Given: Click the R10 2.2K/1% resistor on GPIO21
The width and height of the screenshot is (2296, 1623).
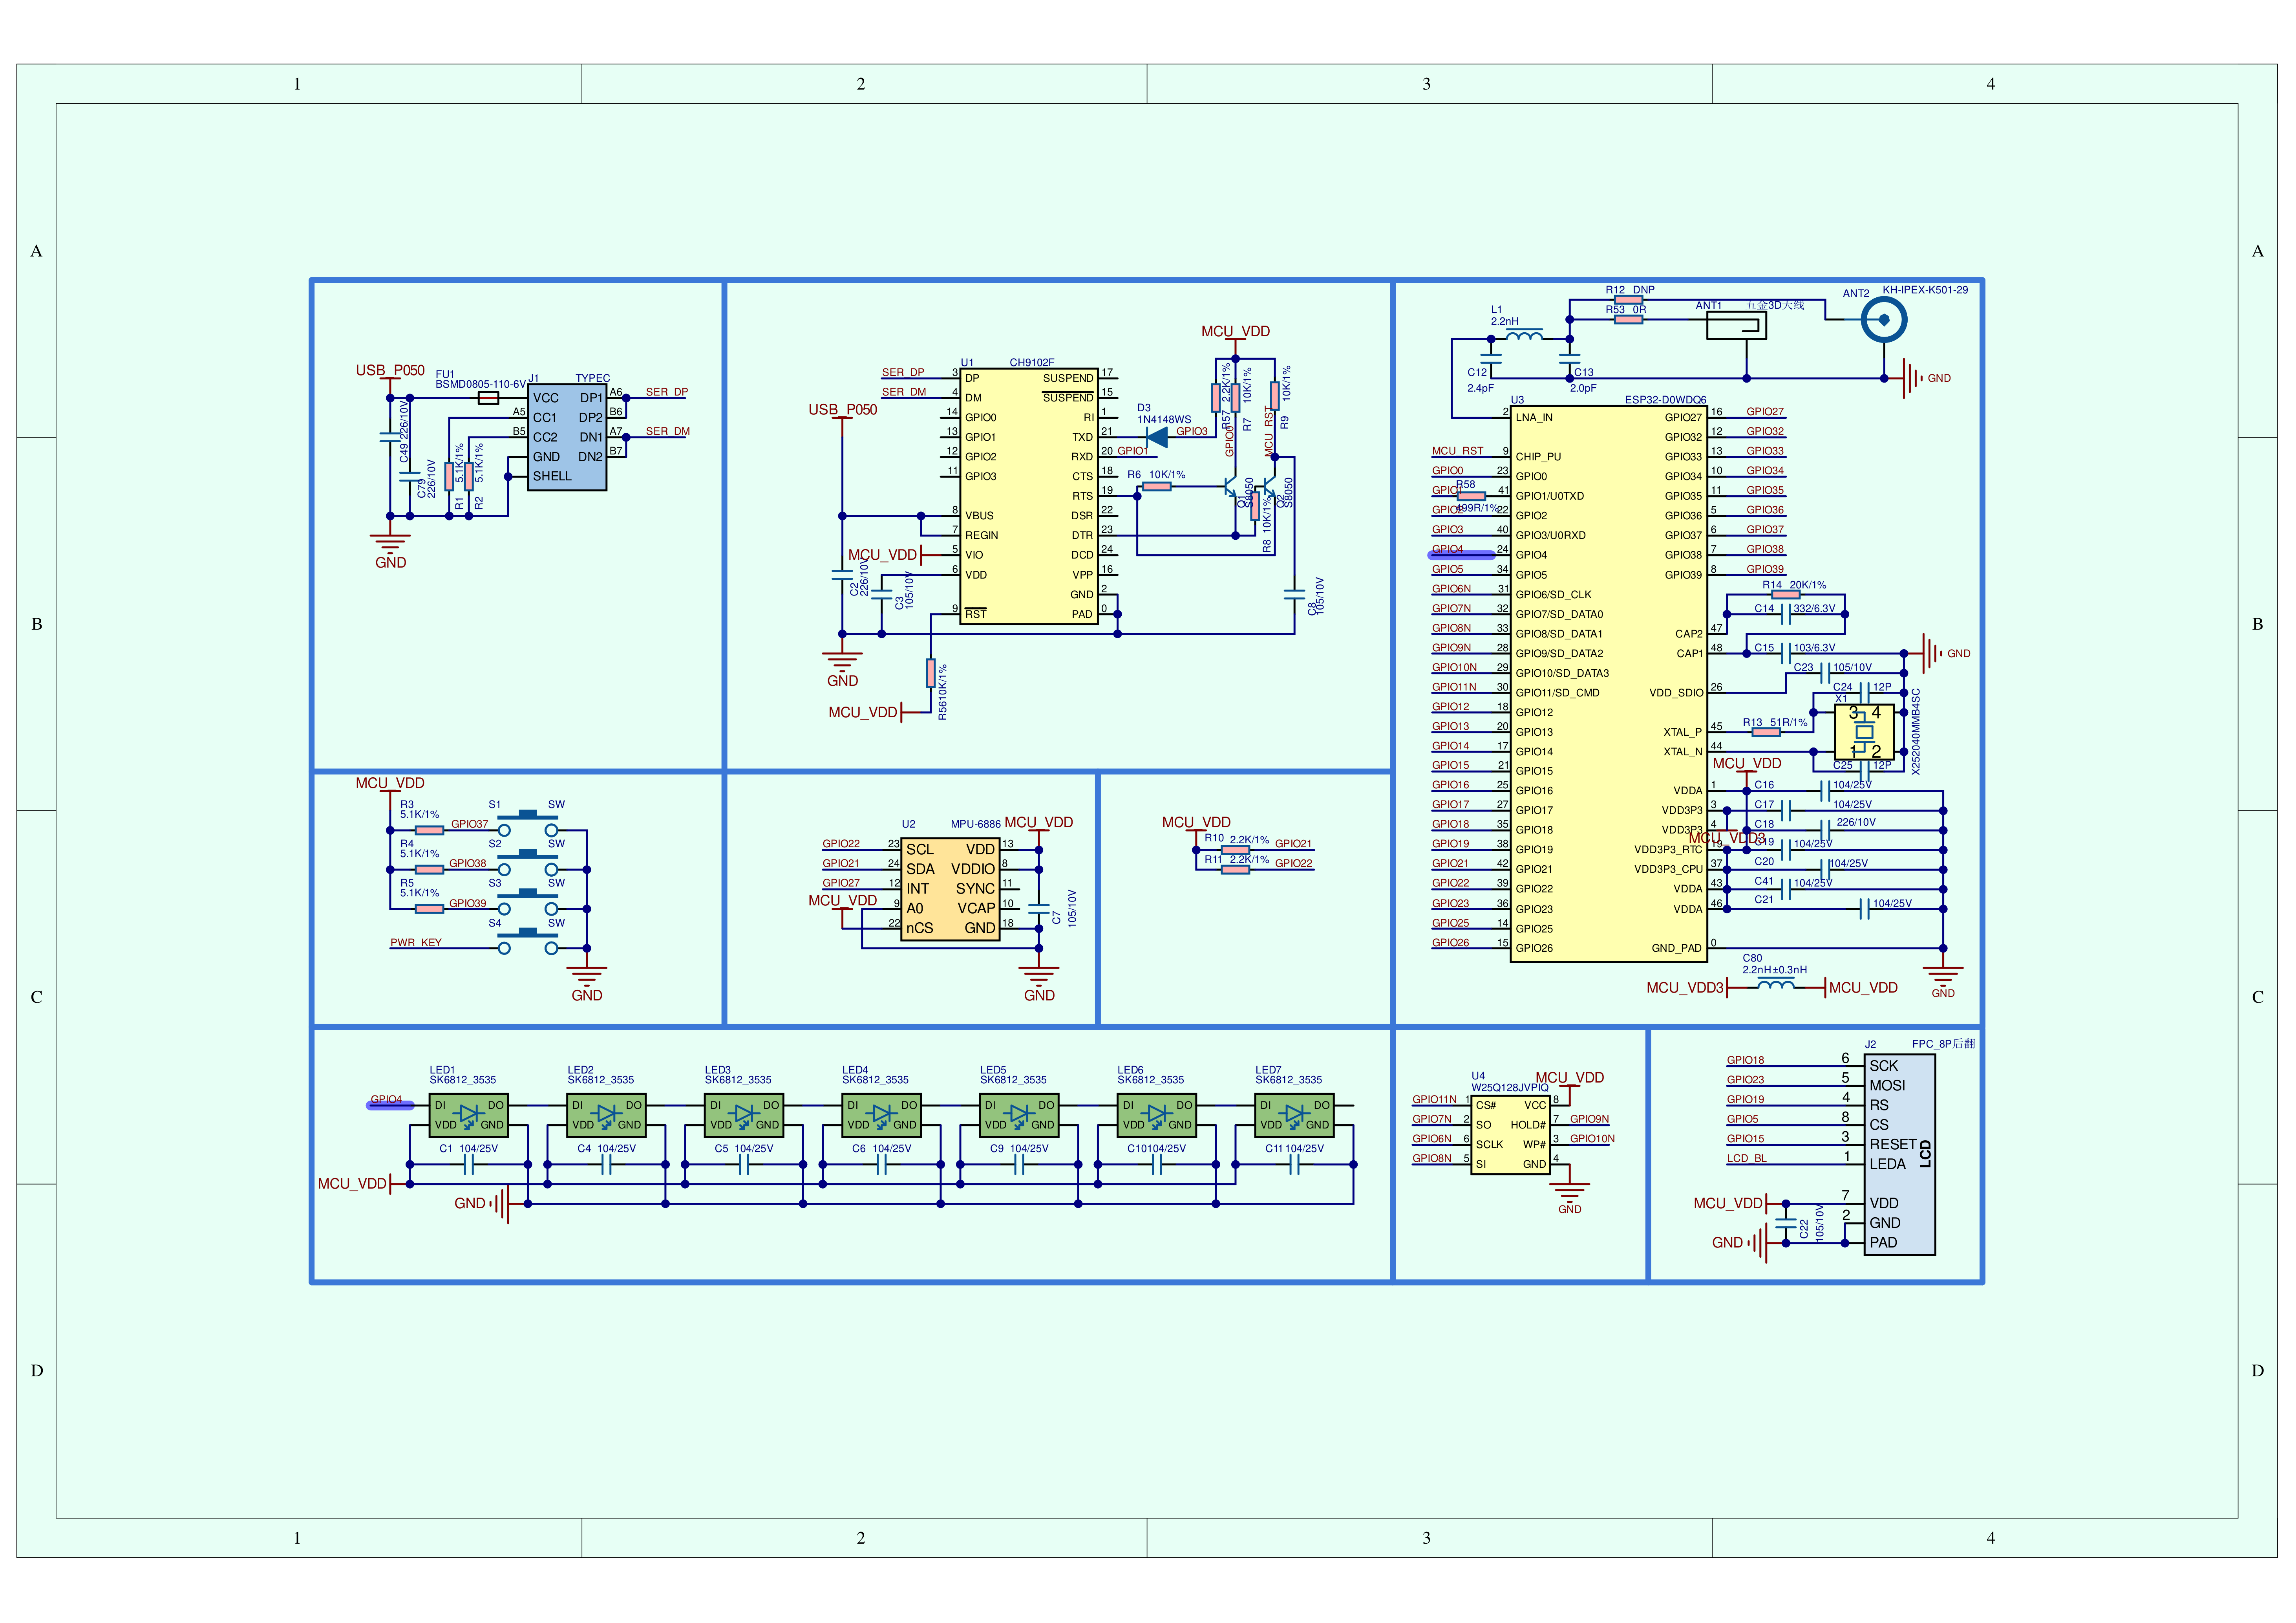Looking at the screenshot, I should [x=1235, y=850].
